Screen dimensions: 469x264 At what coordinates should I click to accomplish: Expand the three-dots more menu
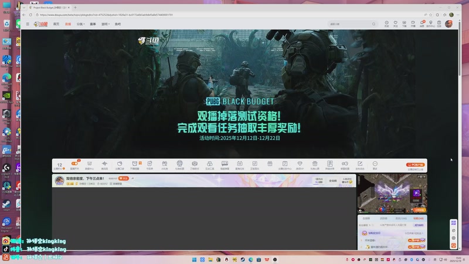click(x=375, y=165)
